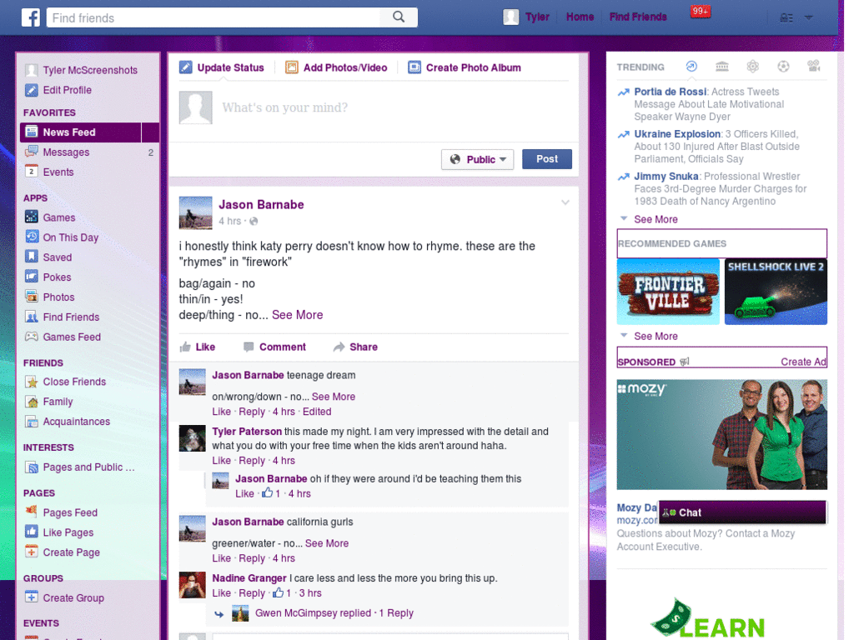
Task: Click the Like Pages thumbs-up icon
Action: pos(32,532)
